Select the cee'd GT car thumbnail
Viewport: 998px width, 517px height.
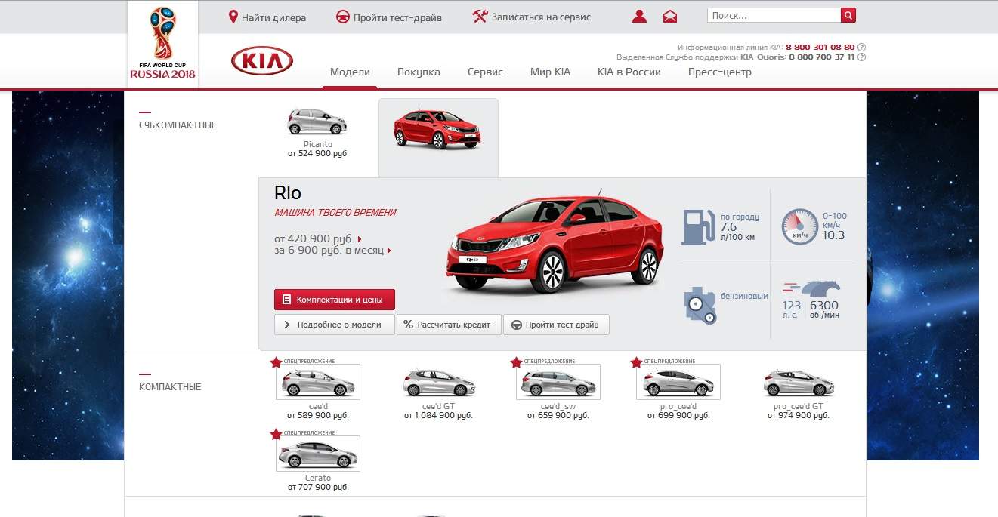[438, 383]
